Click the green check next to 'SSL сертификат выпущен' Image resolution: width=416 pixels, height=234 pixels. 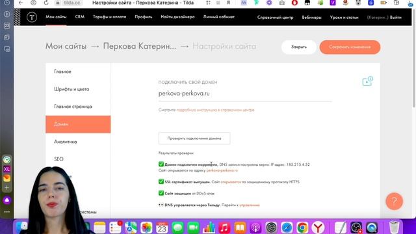[x=161, y=181]
